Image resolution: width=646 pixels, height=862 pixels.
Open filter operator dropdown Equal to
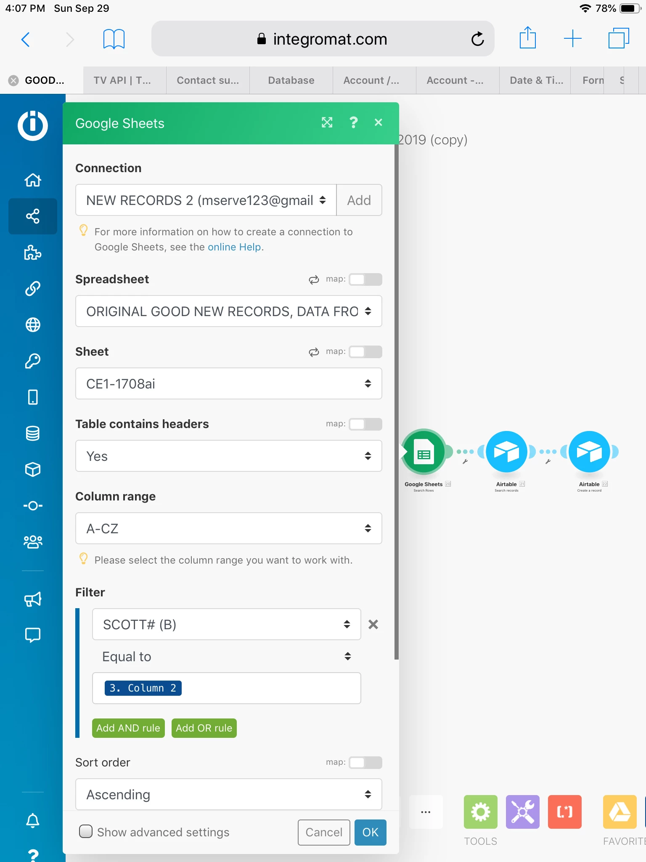[227, 656]
